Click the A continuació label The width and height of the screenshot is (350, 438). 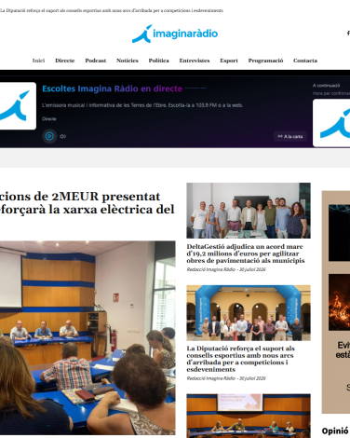point(326,86)
